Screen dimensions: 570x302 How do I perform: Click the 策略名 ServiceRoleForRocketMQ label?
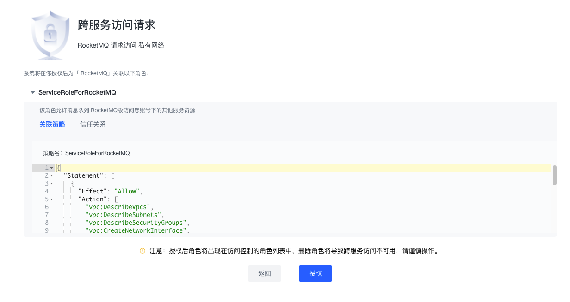point(87,153)
